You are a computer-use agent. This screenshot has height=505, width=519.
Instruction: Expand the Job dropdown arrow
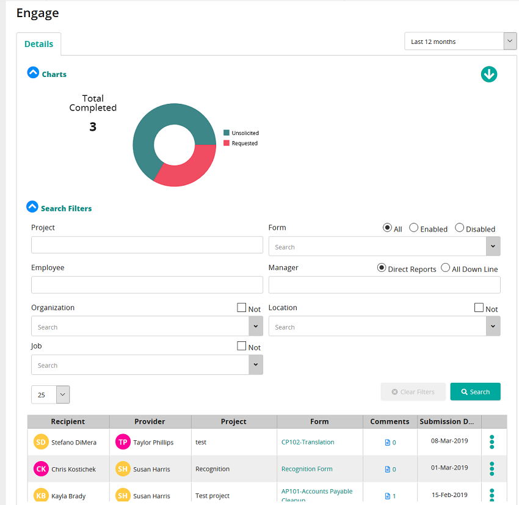(256, 365)
